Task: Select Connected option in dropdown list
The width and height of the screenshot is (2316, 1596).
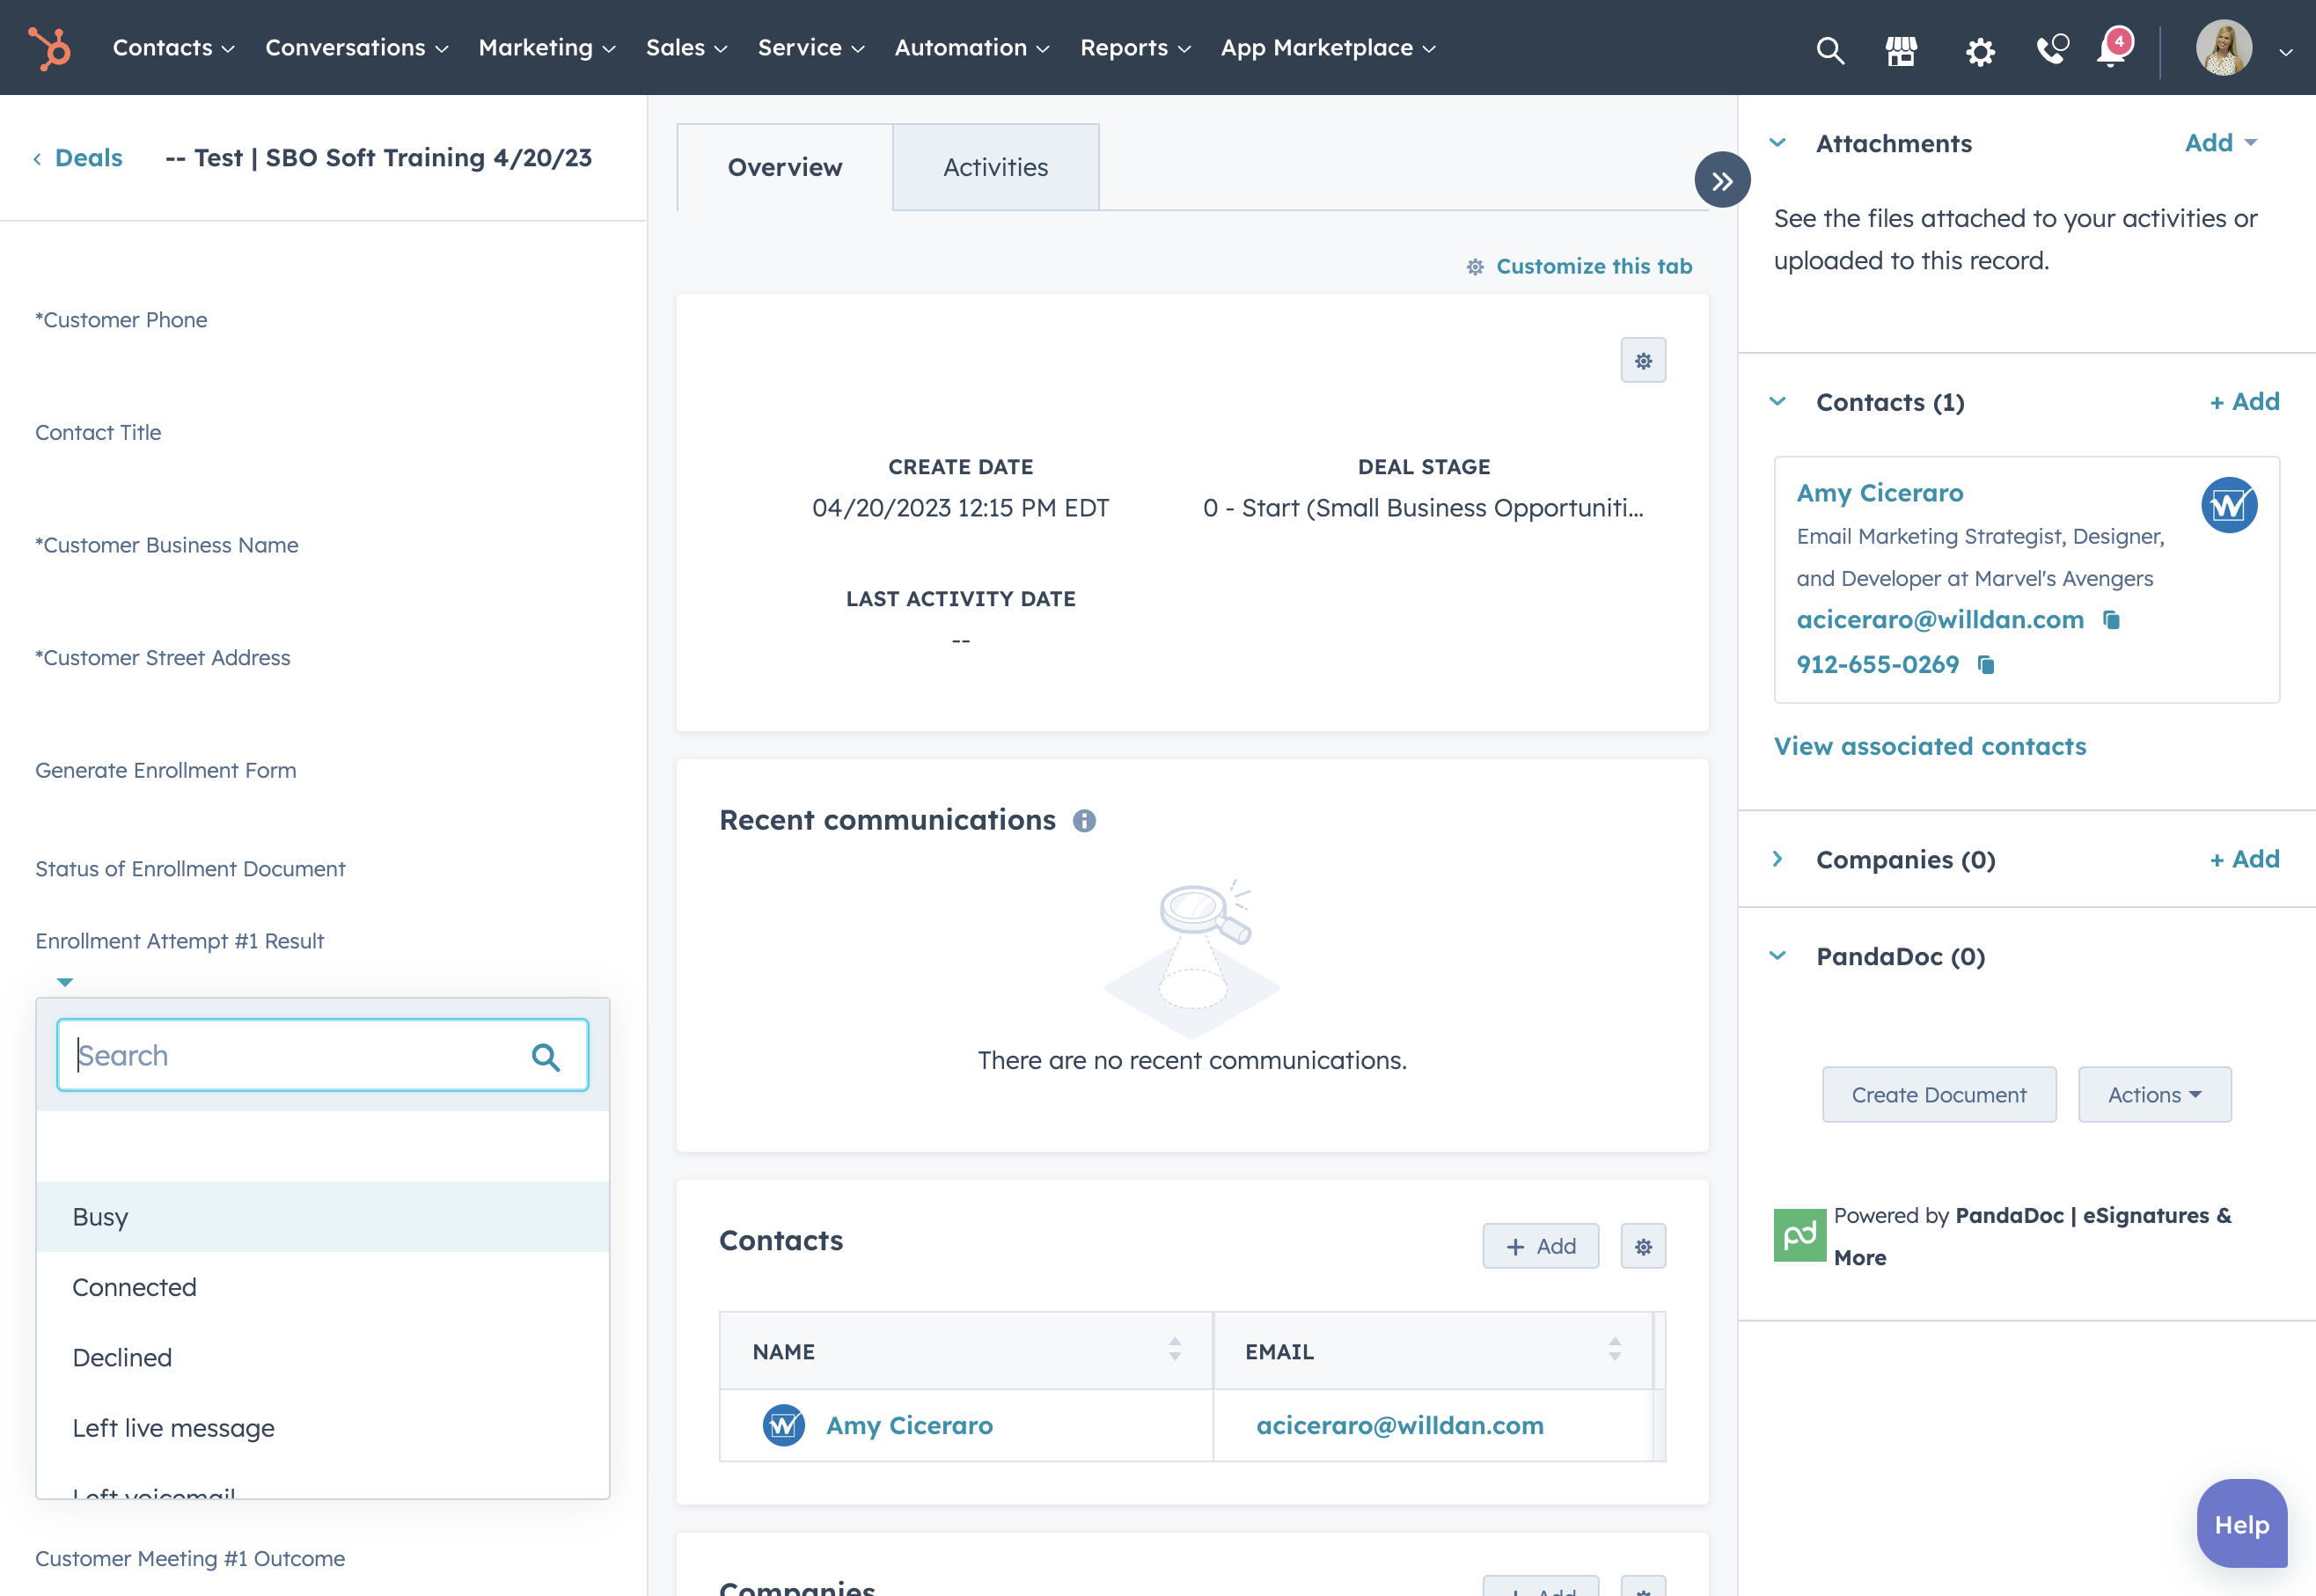Action: point(323,1287)
